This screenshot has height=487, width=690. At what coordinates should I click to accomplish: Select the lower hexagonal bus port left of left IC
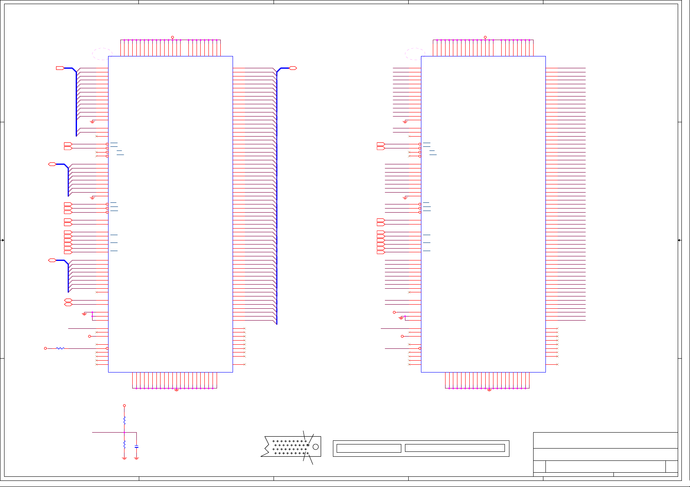tap(52, 260)
